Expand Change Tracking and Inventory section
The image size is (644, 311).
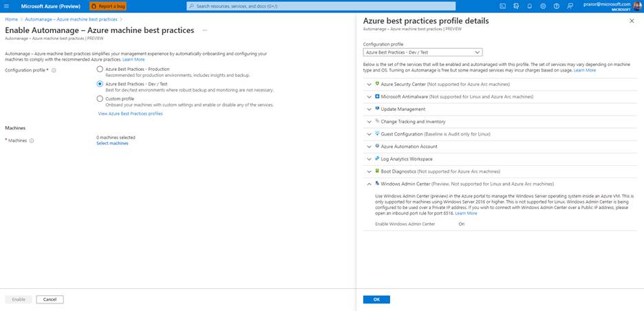[369, 122]
